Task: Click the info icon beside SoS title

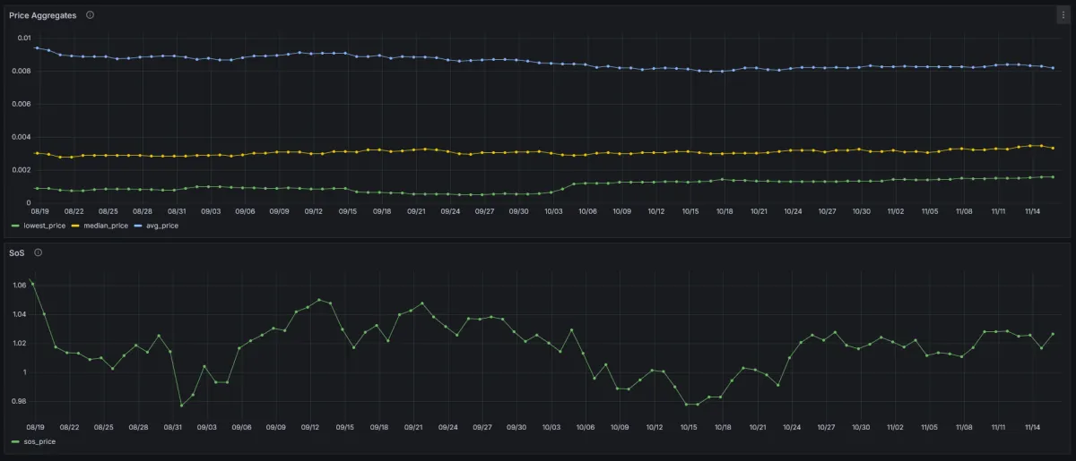Action: click(38, 252)
